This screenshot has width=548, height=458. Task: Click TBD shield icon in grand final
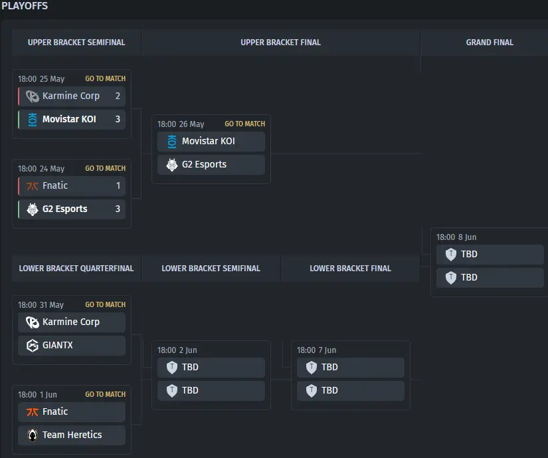[x=451, y=254]
